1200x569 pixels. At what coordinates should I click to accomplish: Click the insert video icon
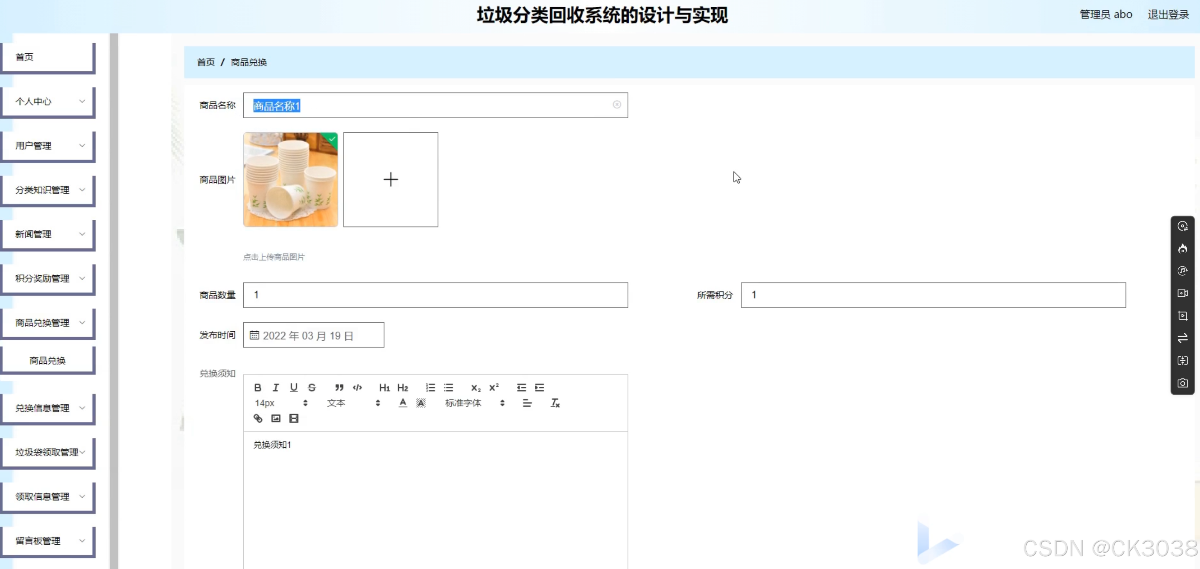(x=294, y=418)
